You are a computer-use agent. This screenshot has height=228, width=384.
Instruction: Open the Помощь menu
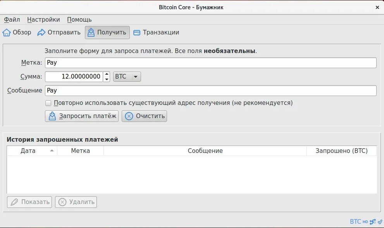[79, 19]
